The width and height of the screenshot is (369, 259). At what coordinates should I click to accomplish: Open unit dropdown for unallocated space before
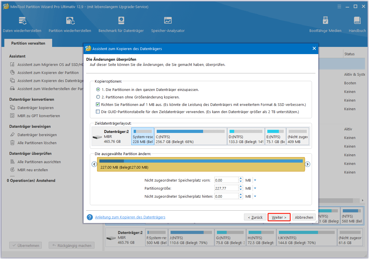point(255,180)
